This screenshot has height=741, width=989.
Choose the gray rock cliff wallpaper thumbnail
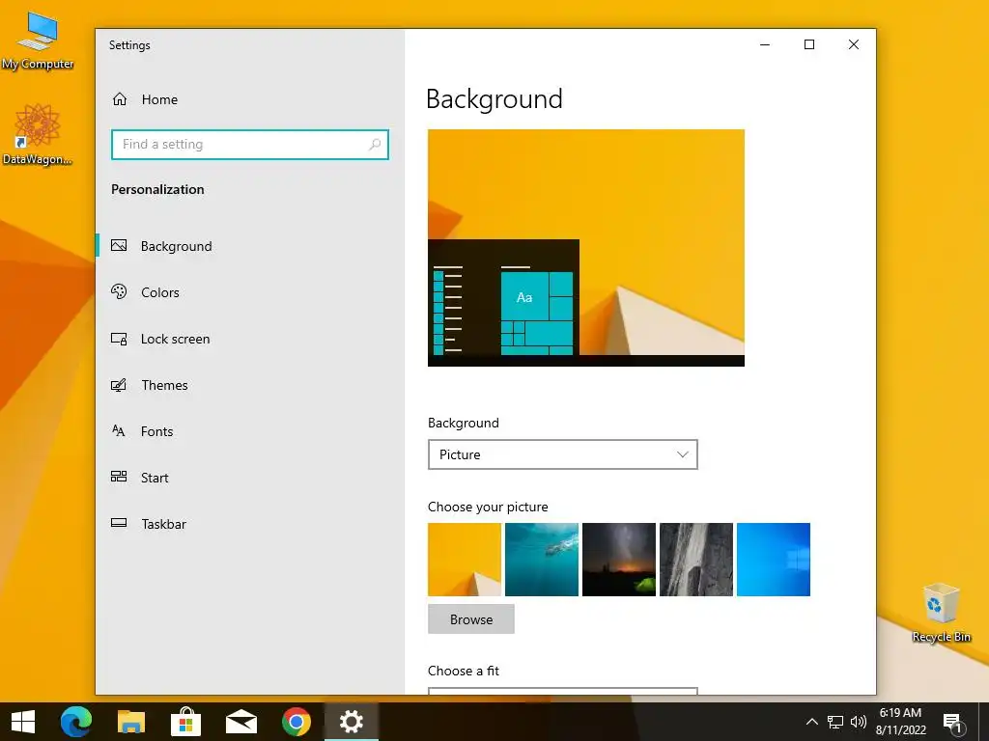point(696,560)
